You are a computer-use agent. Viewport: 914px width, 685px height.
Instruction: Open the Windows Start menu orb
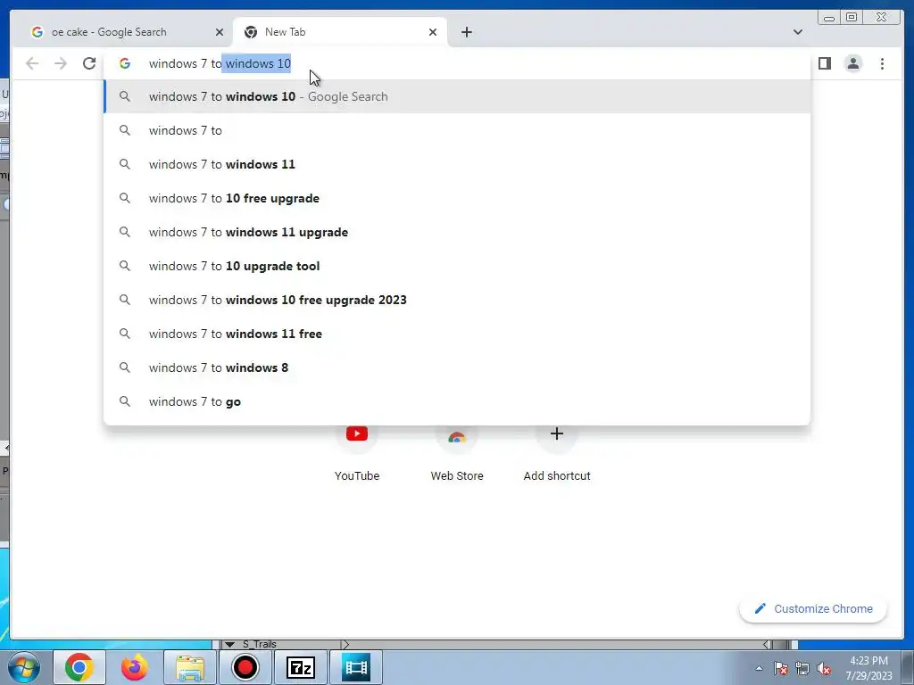[x=24, y=667]
